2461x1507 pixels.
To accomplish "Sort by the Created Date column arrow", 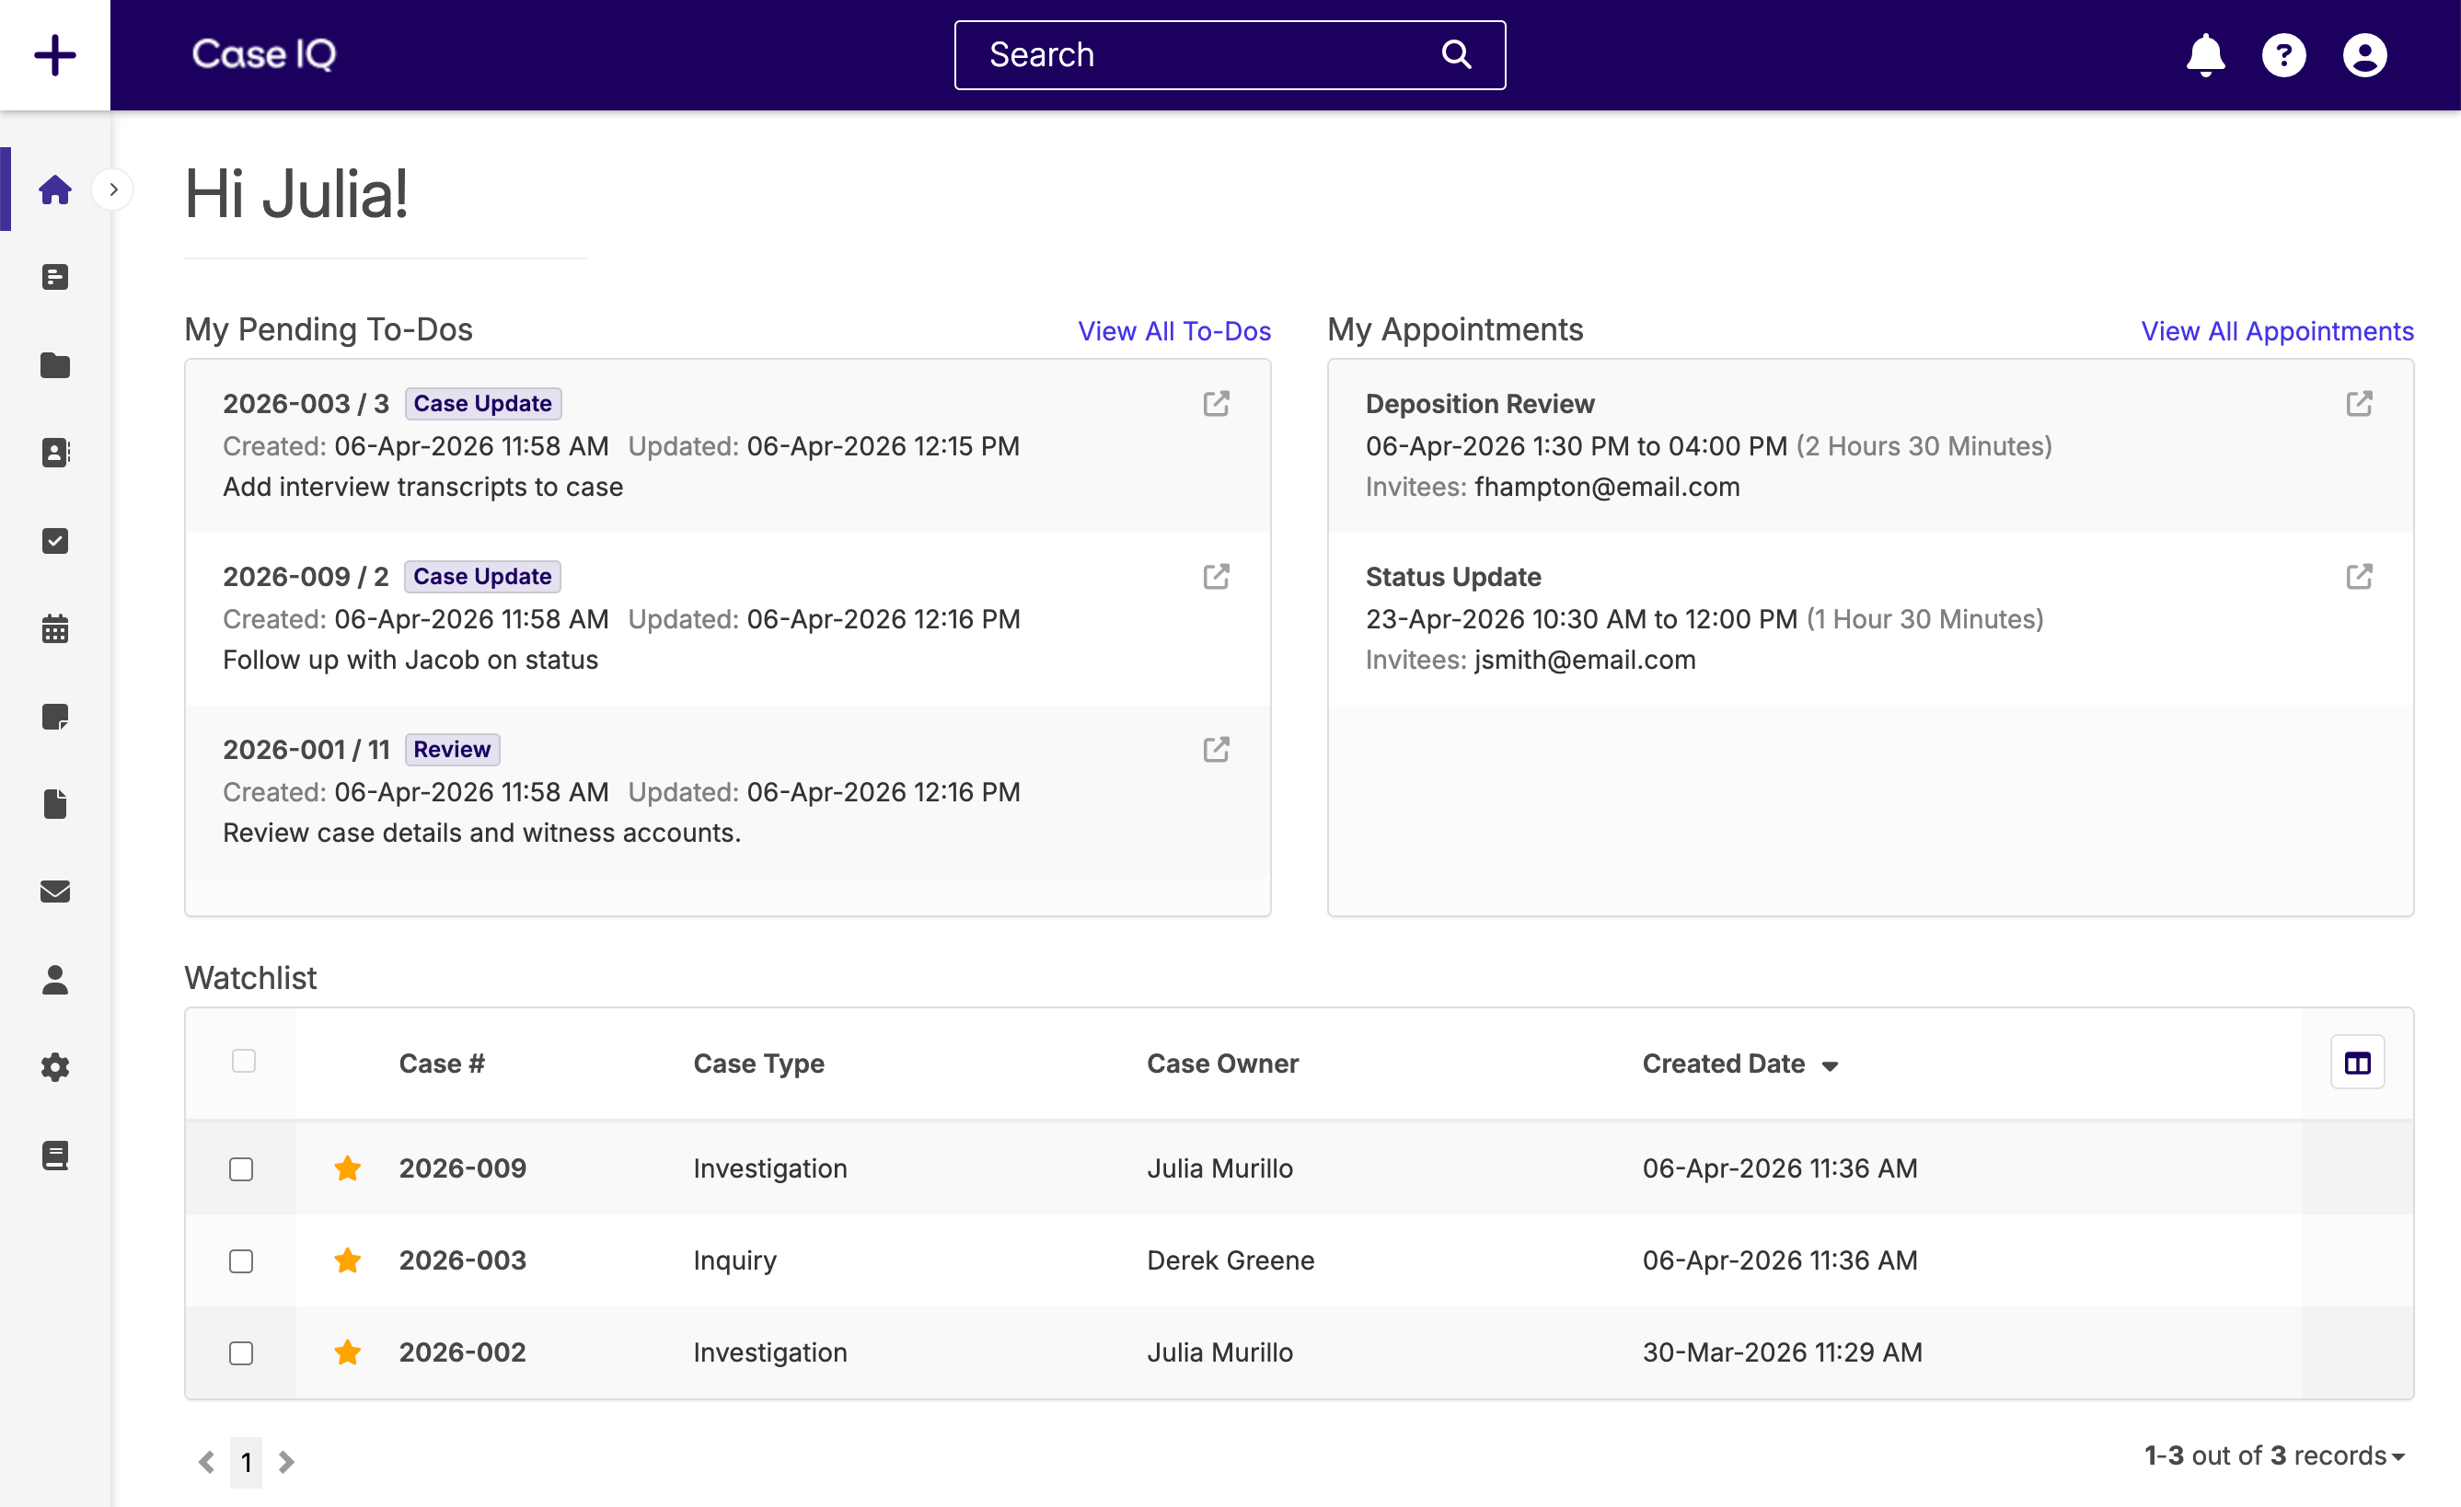I will 1830,1065.
